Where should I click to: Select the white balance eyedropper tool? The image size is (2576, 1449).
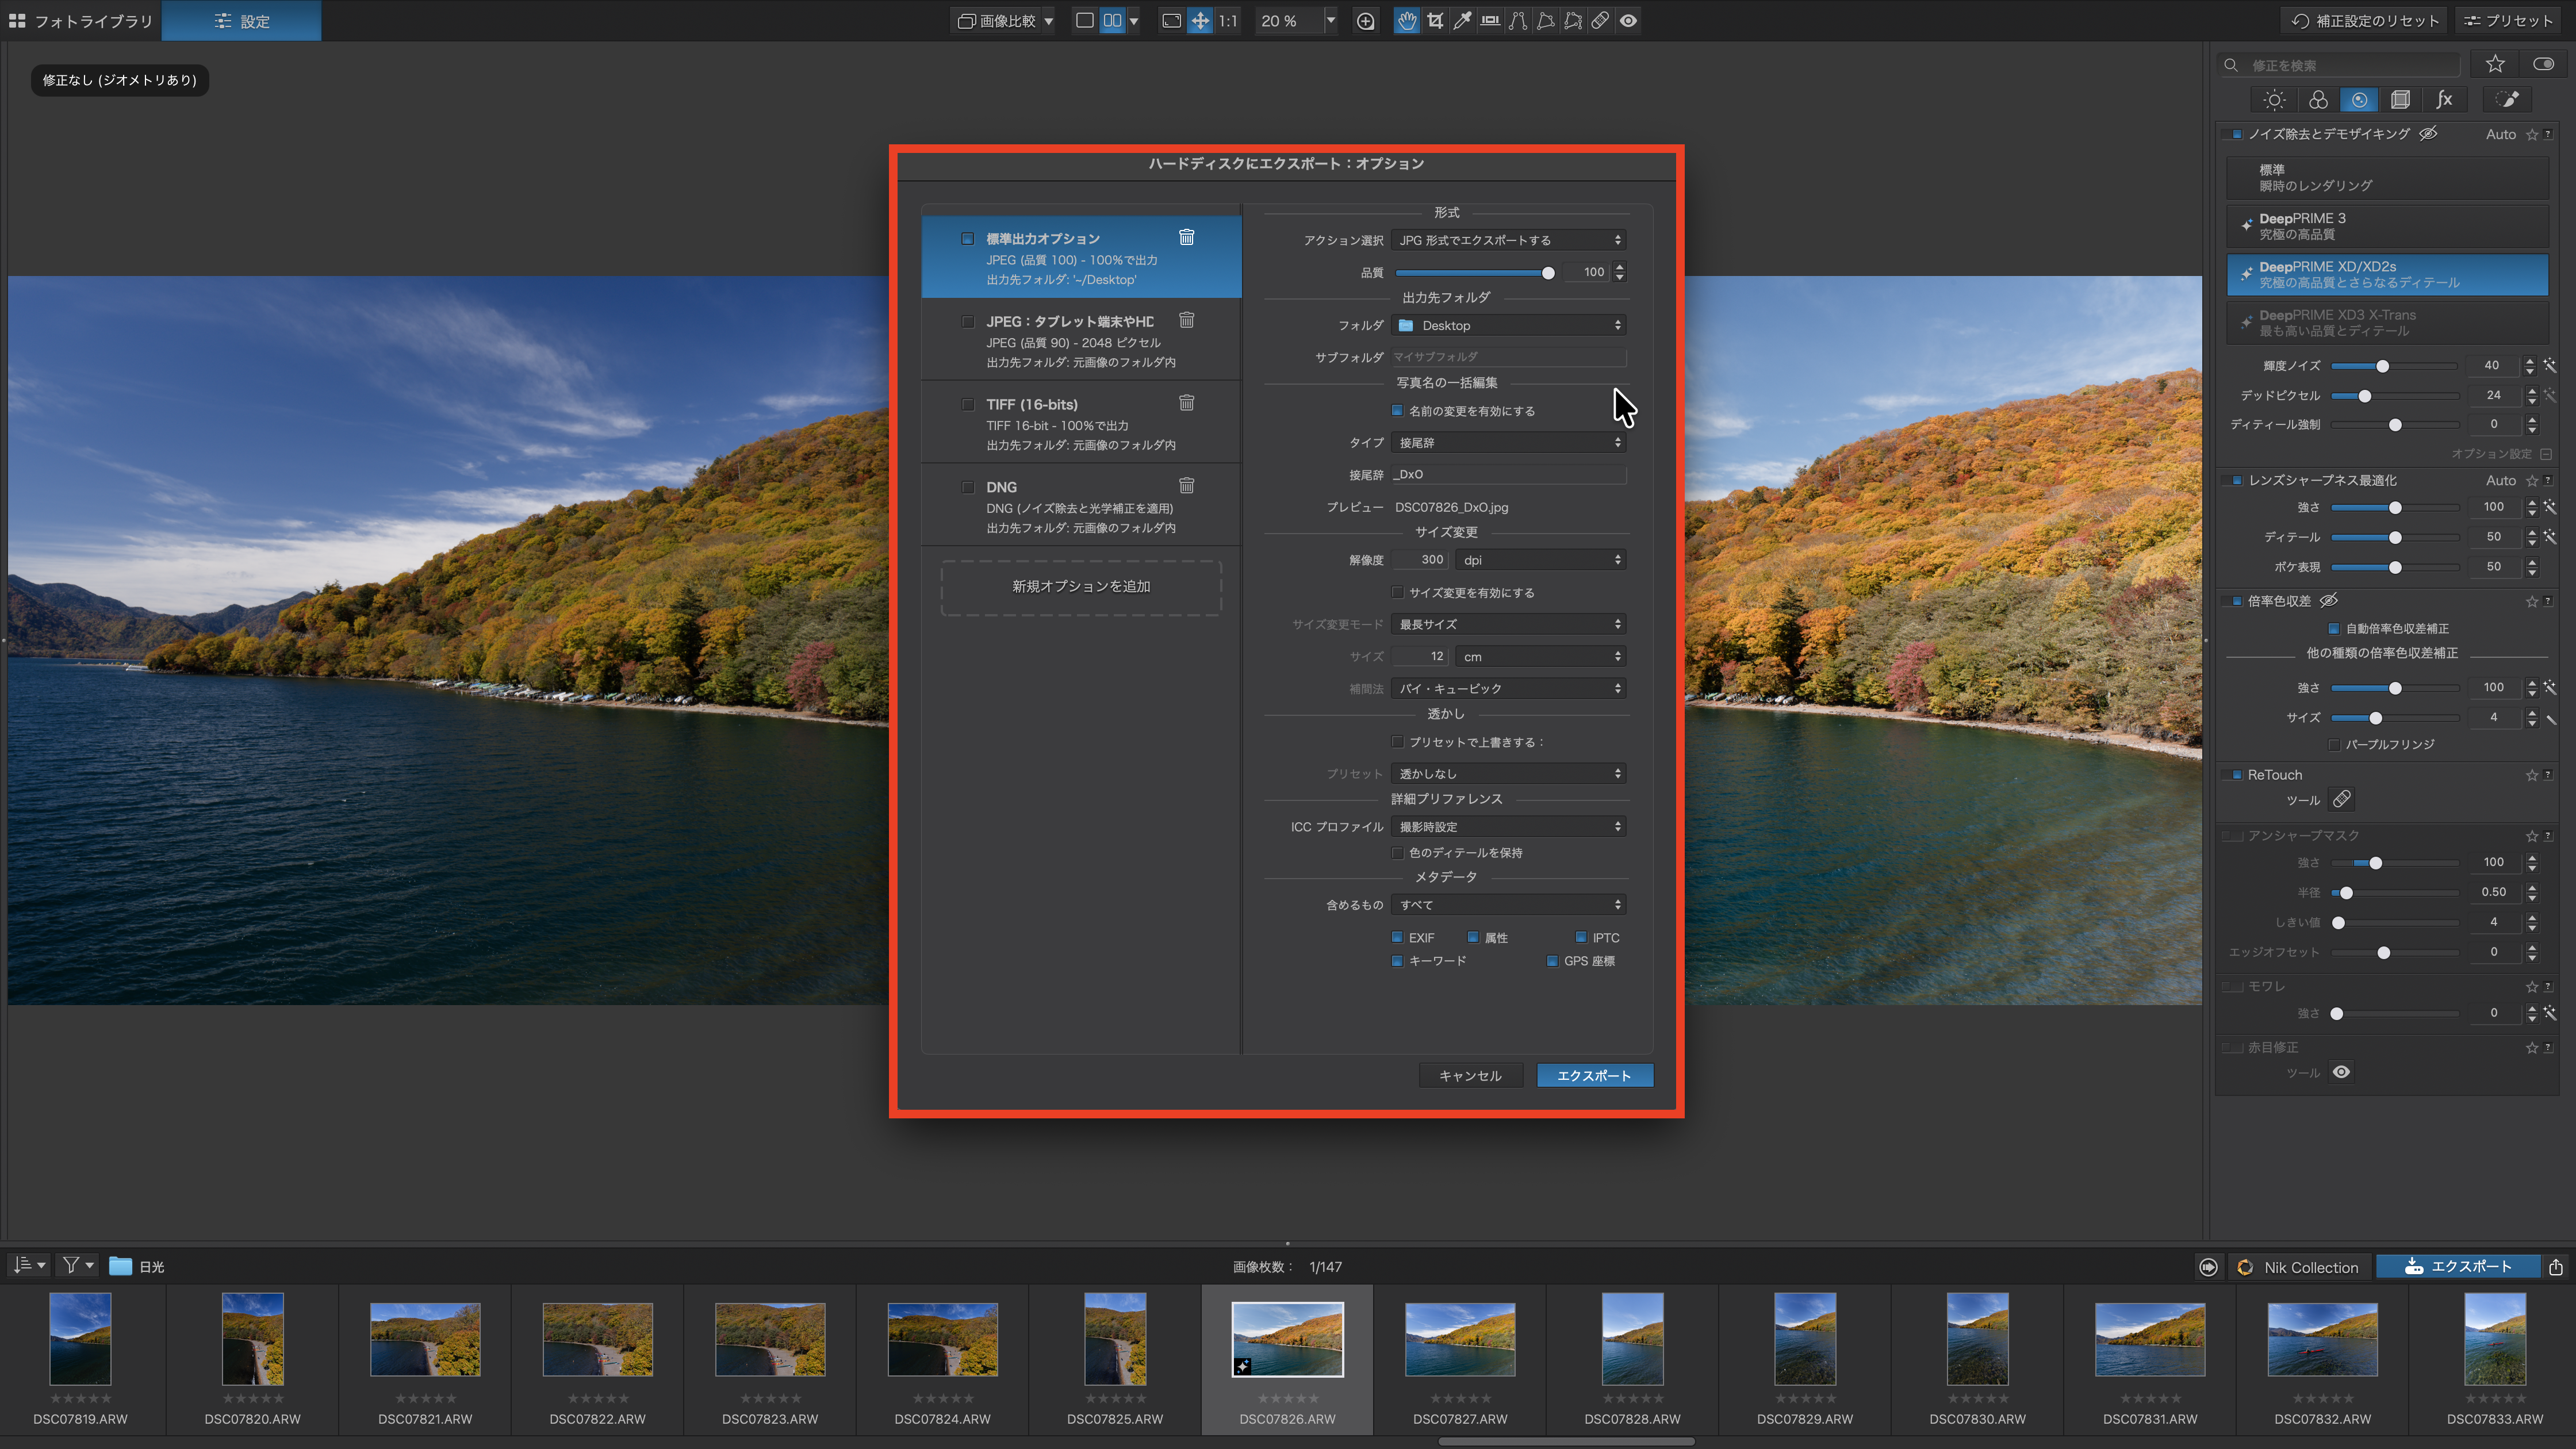click(1462, 21)
